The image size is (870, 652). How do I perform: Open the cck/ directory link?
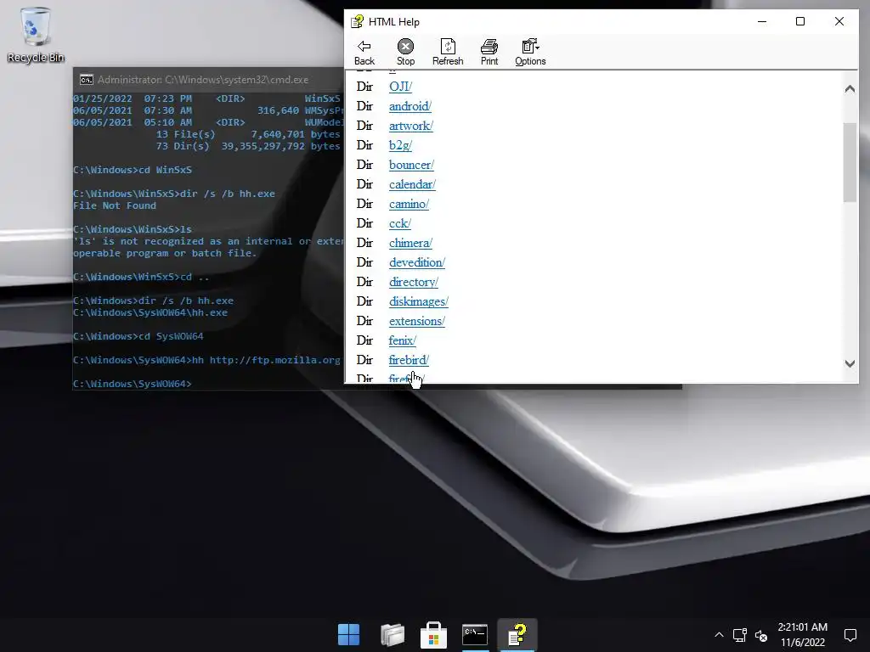(x=399, y=223)
